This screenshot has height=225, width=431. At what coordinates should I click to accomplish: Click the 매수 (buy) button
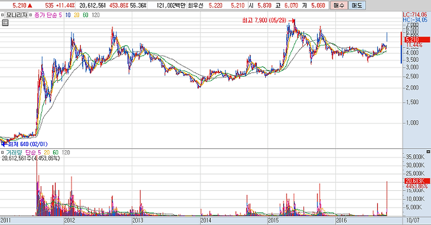click(x=339, y=5)
